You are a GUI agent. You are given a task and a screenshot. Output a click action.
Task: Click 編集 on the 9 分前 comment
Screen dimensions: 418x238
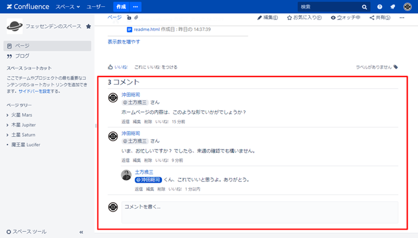(x=137, y=160)
